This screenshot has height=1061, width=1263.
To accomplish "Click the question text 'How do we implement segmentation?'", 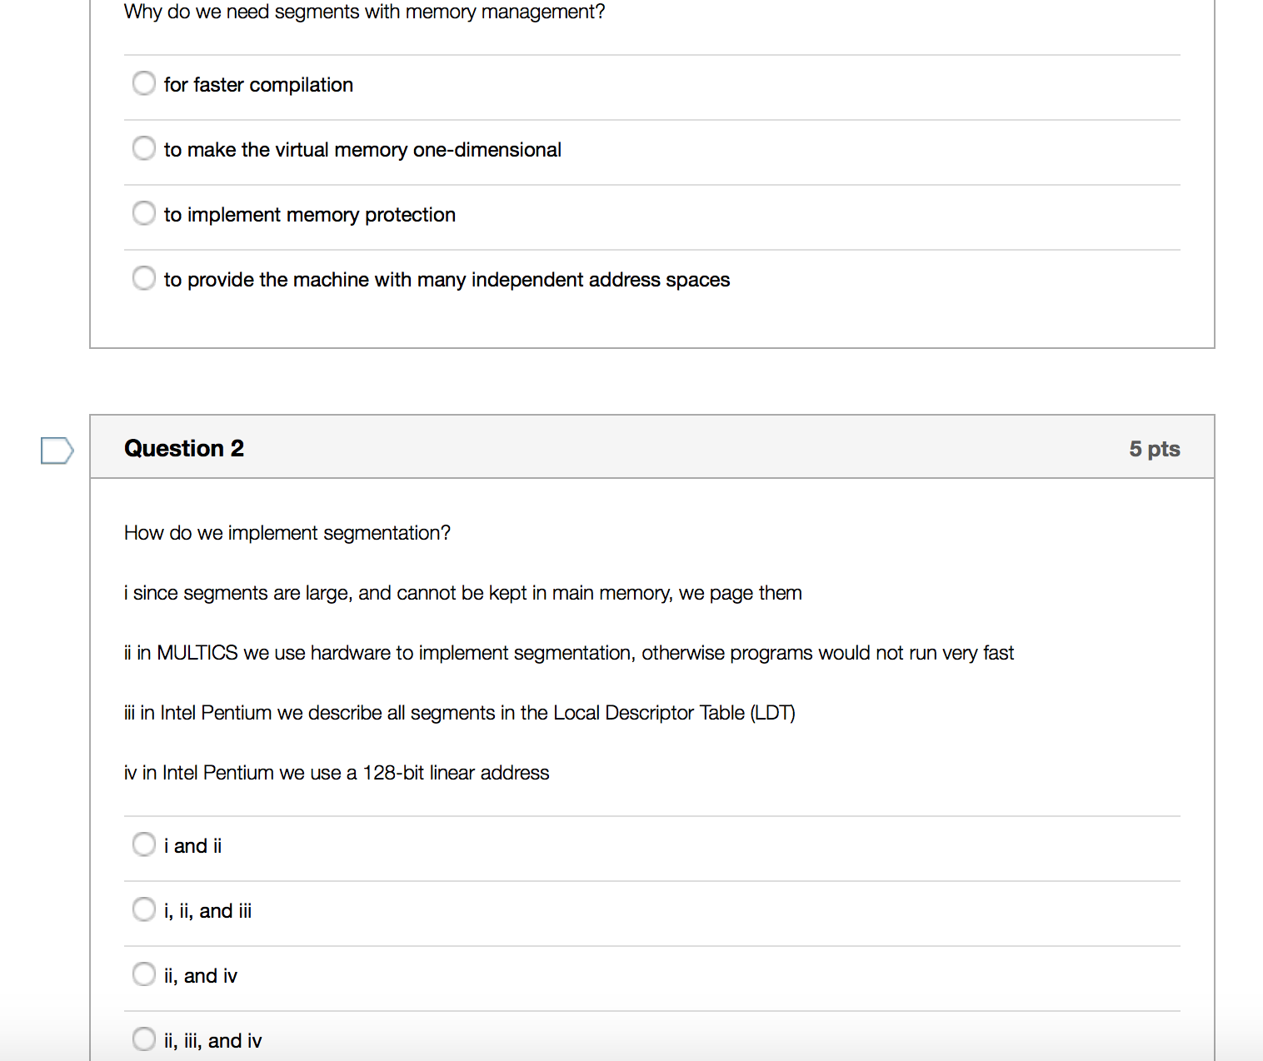I will [287, 532].
